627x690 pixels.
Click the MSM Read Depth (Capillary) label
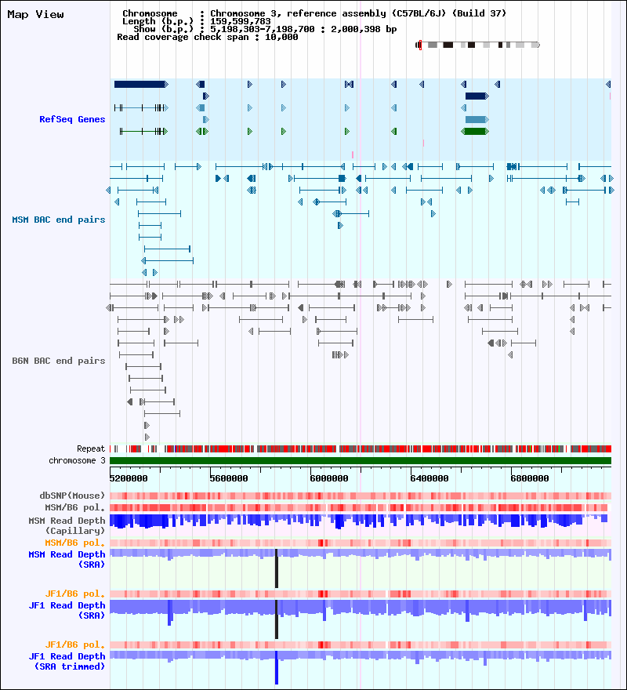pos(67,525)
